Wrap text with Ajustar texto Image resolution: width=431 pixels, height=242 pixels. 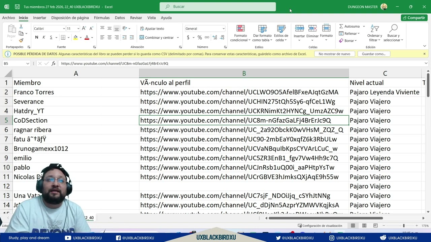click(x=152, y=29)
